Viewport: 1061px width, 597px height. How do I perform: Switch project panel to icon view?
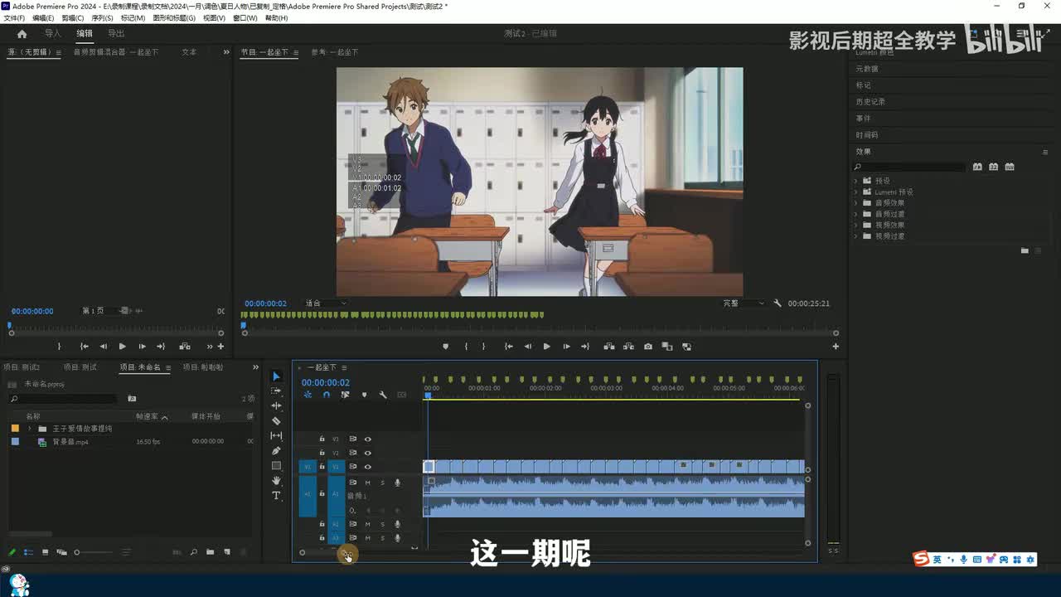pyautogui.click(x=45, y=552)
